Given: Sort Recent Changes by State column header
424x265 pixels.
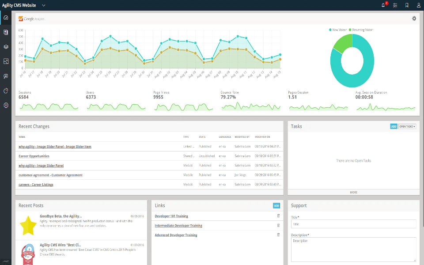Looking at the screenshot, I should click(x=202, y=137).
